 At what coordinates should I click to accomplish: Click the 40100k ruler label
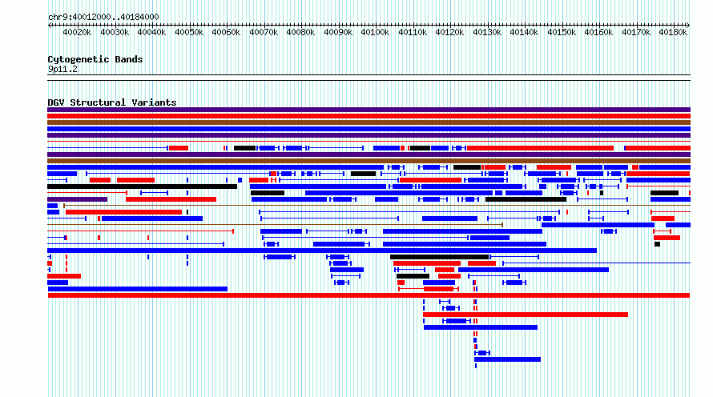pos(375,32)
